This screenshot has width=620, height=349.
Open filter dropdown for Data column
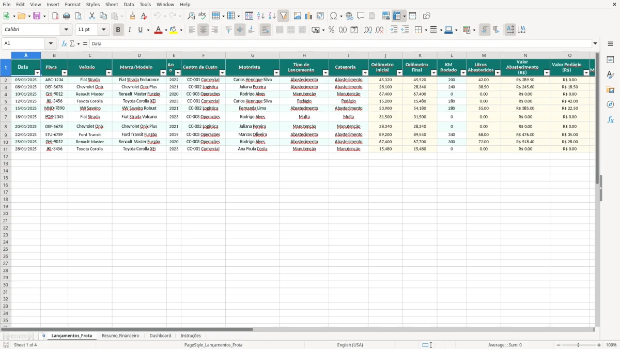click(37, 73)
